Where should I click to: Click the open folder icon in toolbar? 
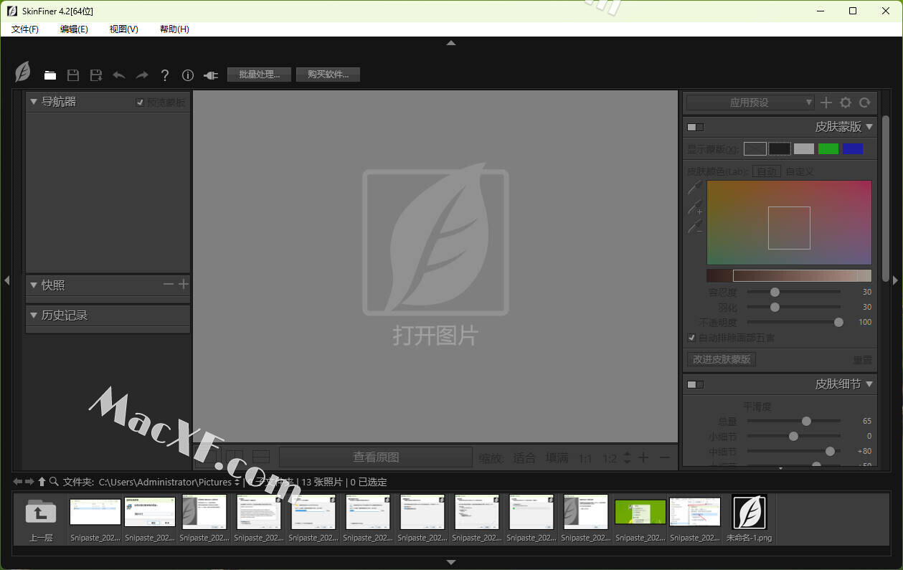[x=50, y=75]
